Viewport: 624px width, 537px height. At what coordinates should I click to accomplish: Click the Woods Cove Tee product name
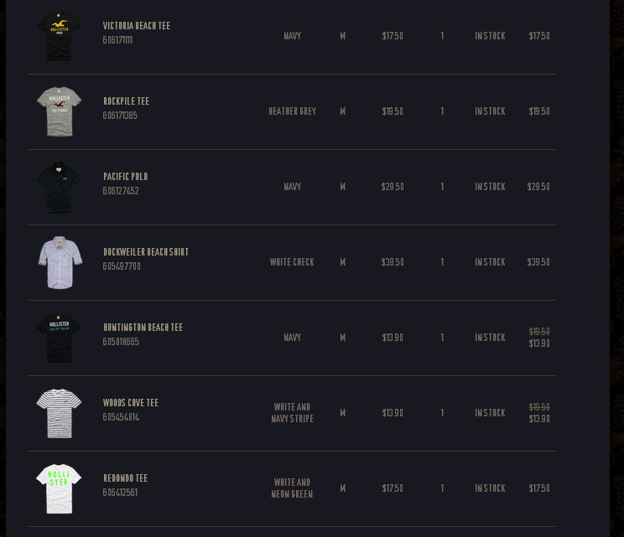pyautogui.click(x=131, y=403)
